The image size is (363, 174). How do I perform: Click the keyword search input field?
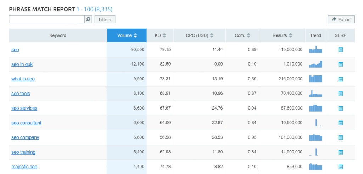point(46,19)
